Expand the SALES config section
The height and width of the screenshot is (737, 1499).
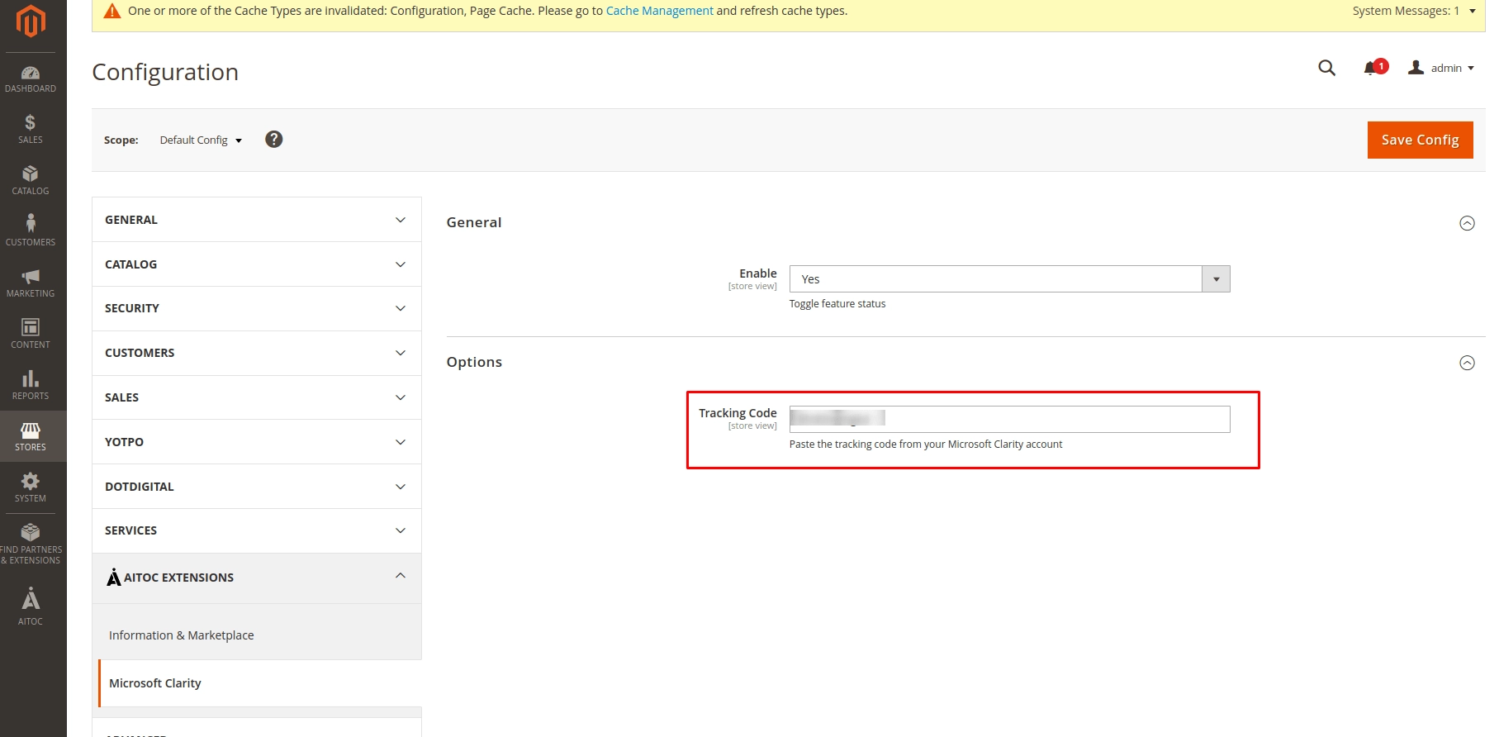[x=257, y=397]
